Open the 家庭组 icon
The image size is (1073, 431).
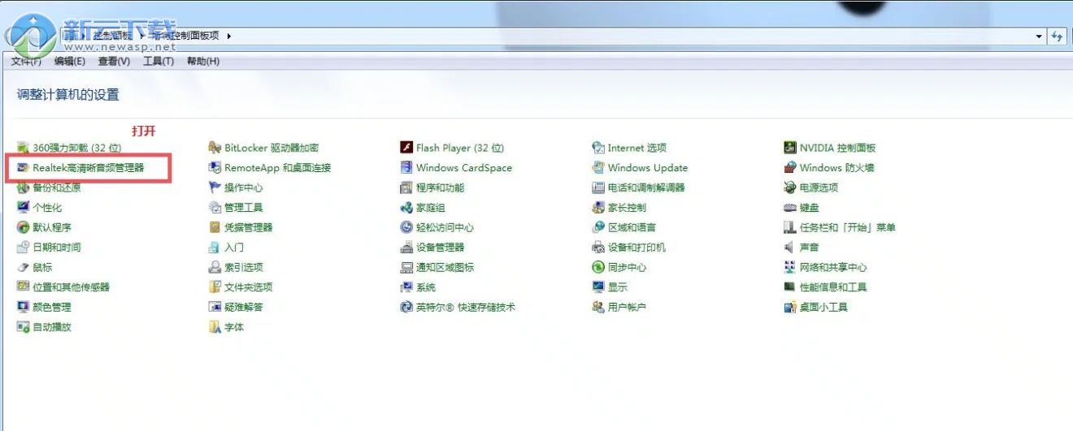pyautogui.click(x=407, y=208)
